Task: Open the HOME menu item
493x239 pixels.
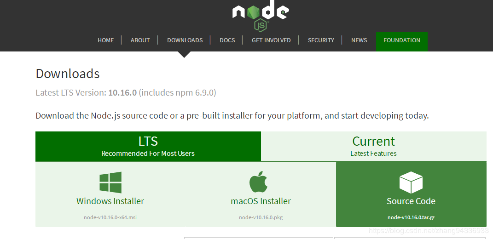Action: [x=106, y=40]
